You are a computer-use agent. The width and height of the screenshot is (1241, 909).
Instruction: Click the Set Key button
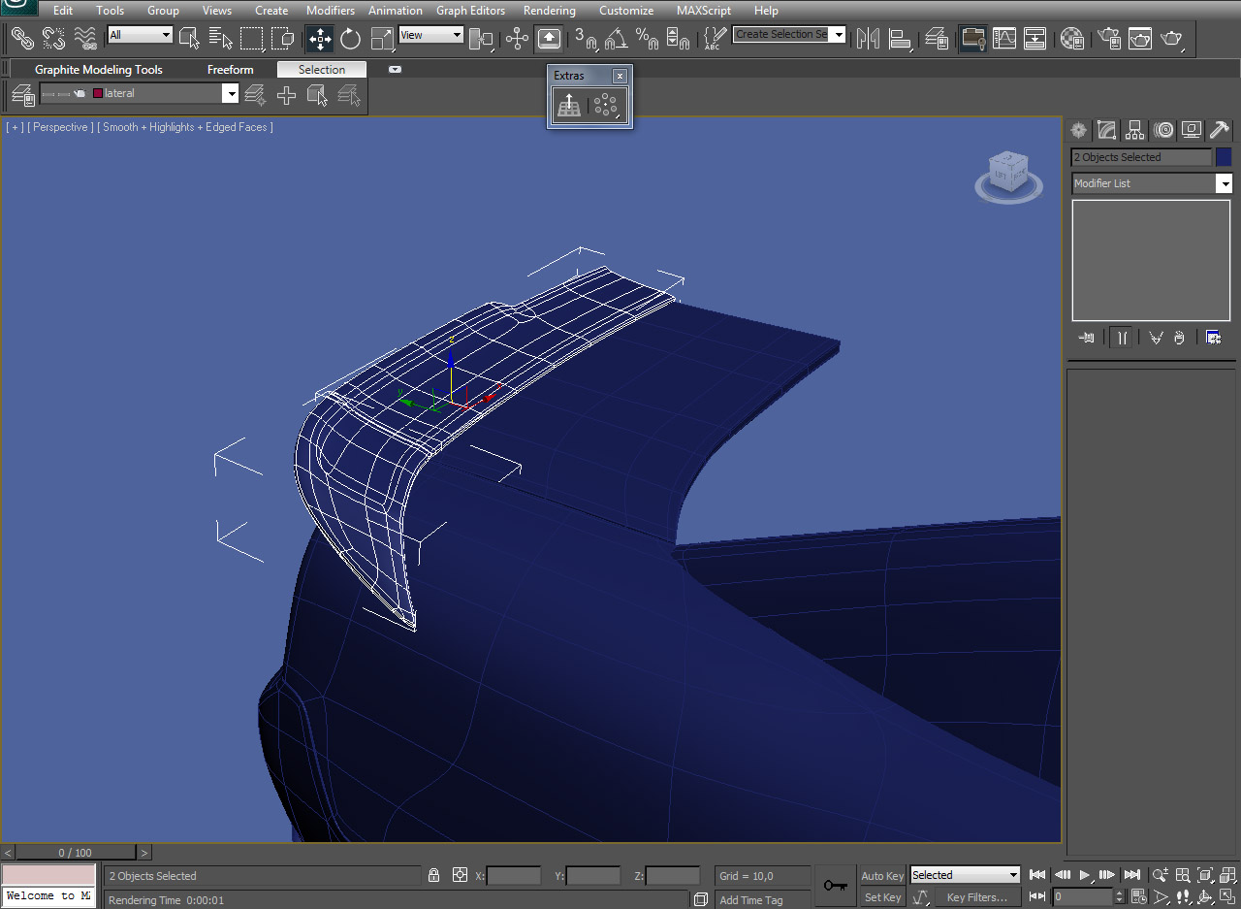[x=882, y=897]
